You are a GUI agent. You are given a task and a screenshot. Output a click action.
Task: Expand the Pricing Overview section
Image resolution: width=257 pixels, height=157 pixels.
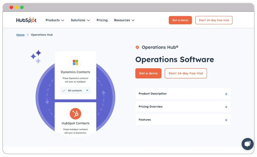(183, 107)
